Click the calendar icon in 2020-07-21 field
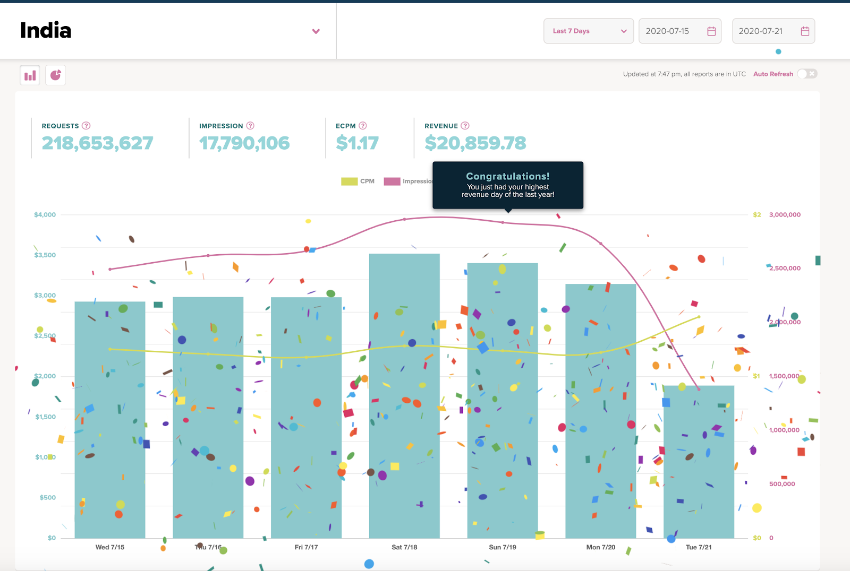The height and width of the screenshot is (571, 850). 805,31
